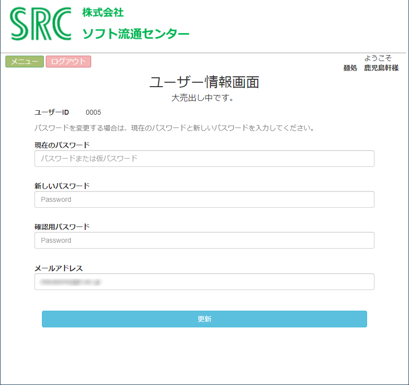Click the 確認用パスワード label
The height and width of the screenshot is (385, 409).
(x=62, y=226)
